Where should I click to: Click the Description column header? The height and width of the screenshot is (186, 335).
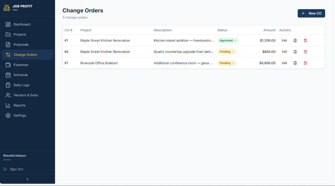(163, 30)
